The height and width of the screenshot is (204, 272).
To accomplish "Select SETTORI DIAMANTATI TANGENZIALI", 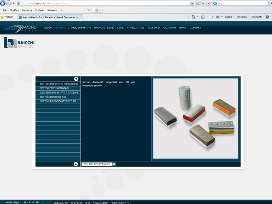I will [58, 84].
